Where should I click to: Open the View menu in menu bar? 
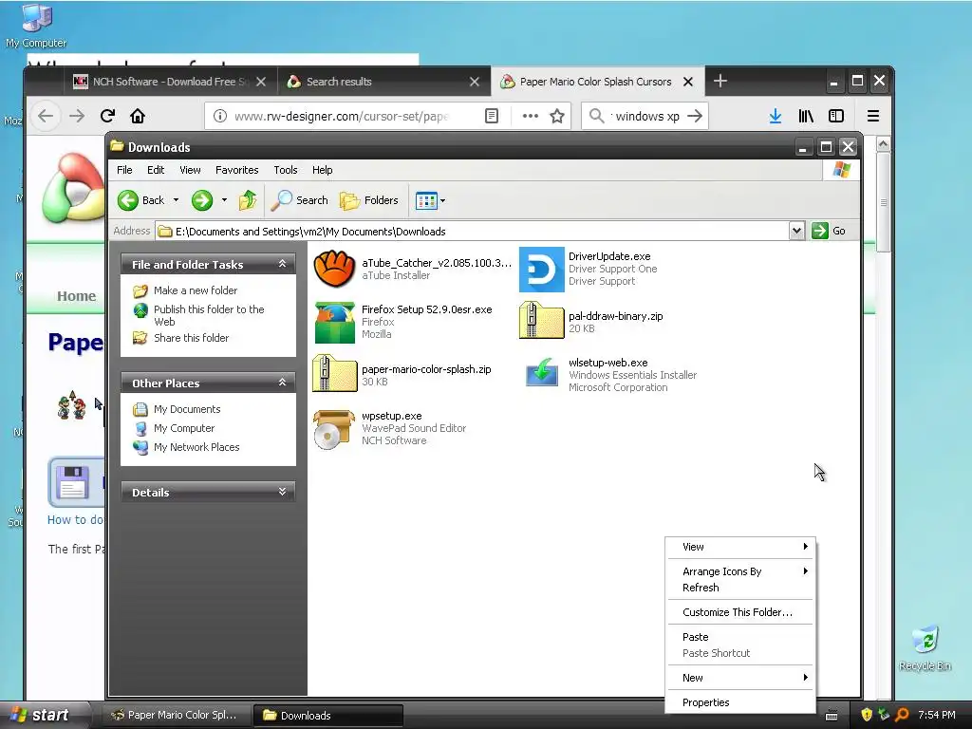190,170
